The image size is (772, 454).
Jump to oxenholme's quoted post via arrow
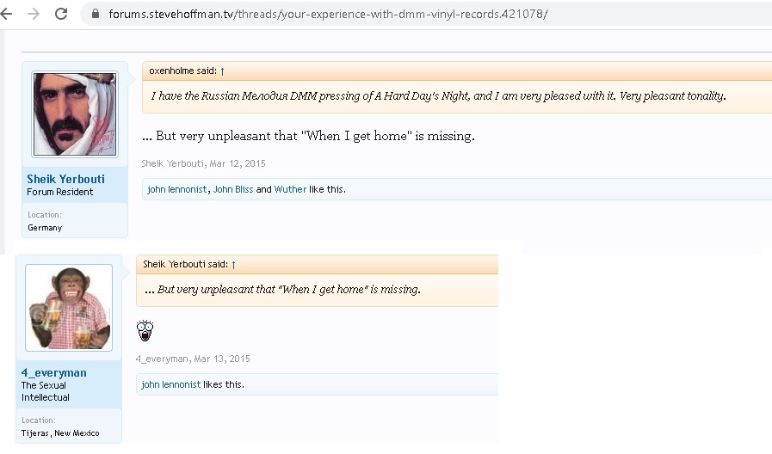coord(223,71)
